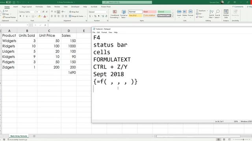This screenshot has width=252, height=141.
Task: Click Merge & Center
Action: click(76, 16)
